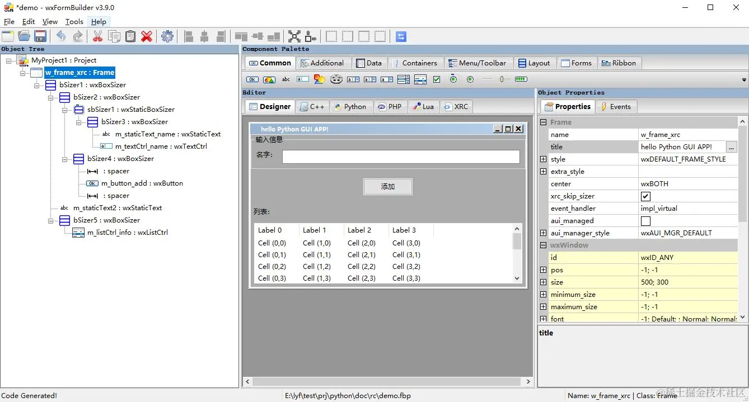749x402 pixels.
Task: Click the Expand toolbar icon with four arrows
Action: [294, 36]
